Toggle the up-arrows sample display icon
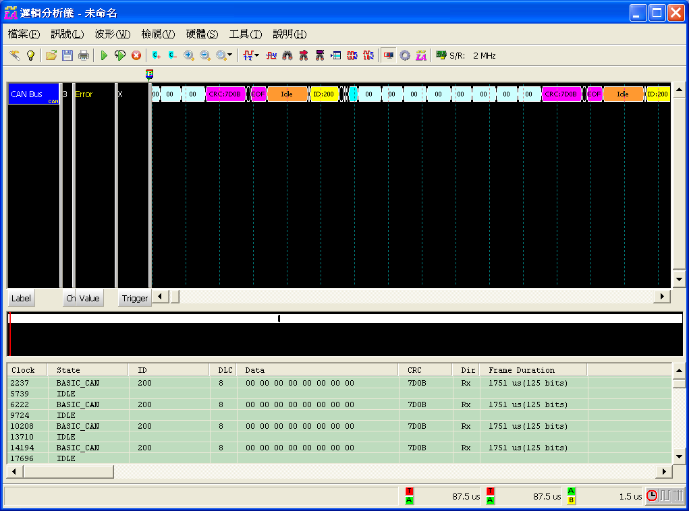Screen dimensions: 689x511 point(678,495)
